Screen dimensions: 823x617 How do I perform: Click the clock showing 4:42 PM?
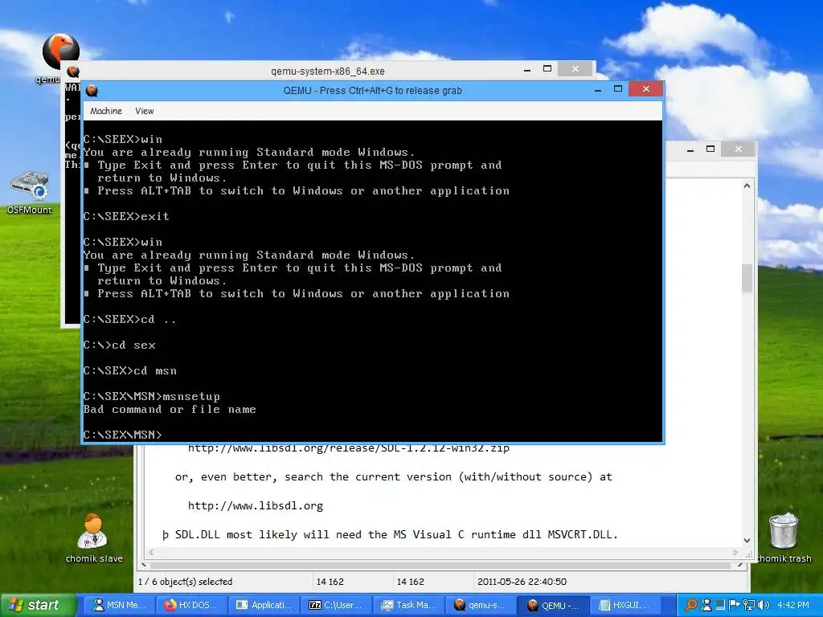coord(793,605)
